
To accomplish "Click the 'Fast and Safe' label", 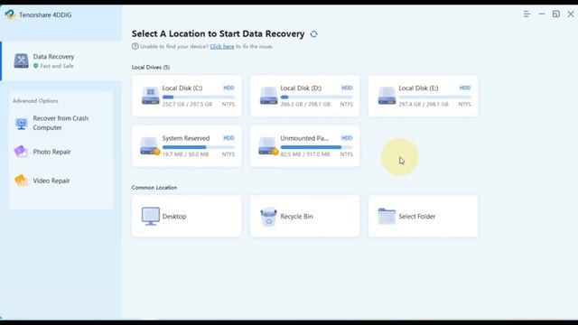I will (x=57, y=66).
